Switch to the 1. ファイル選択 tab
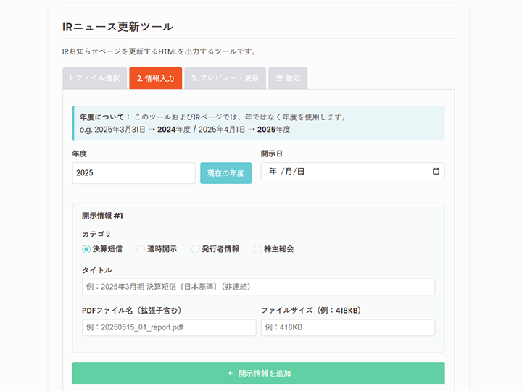The image size is (522, 391). 95,78
